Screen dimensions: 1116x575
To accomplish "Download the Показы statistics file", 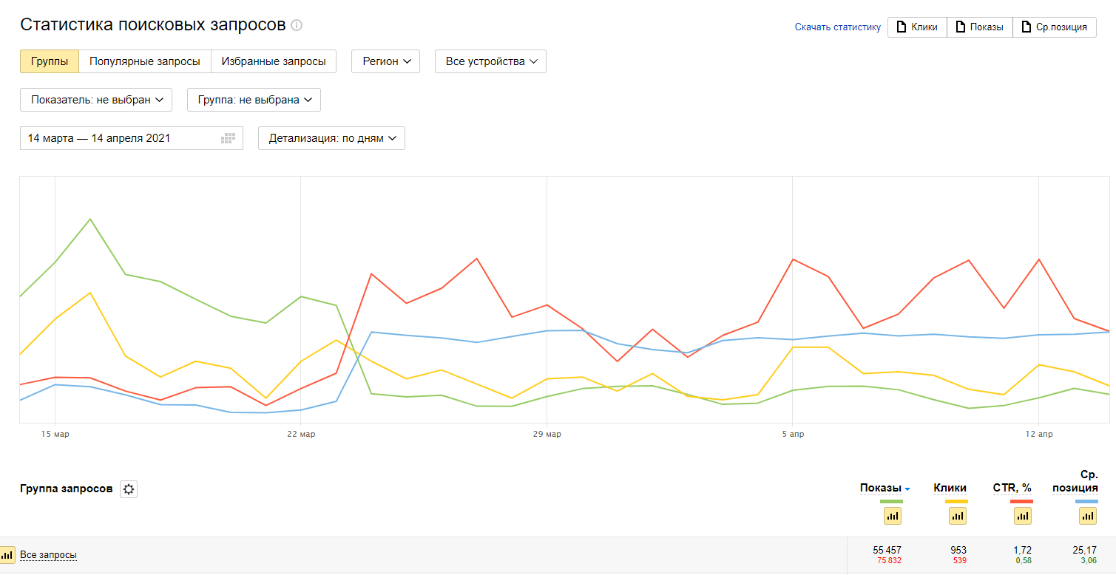I will (979, 27).
